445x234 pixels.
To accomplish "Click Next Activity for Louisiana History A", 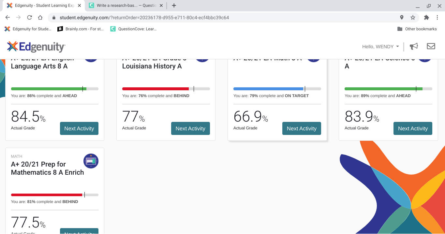I will (190, 128).
